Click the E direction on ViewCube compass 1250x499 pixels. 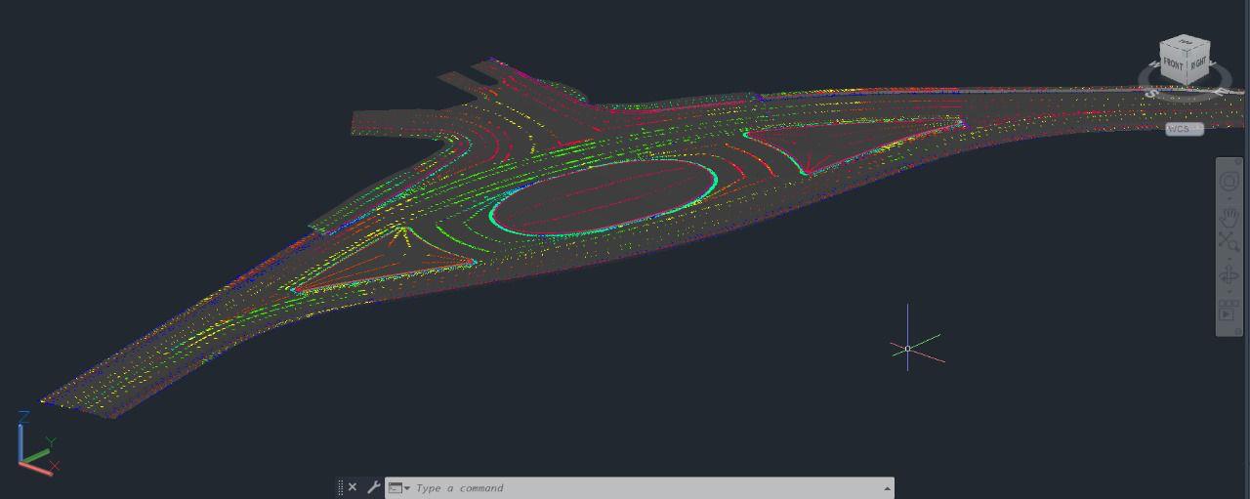coord(1221,92)
